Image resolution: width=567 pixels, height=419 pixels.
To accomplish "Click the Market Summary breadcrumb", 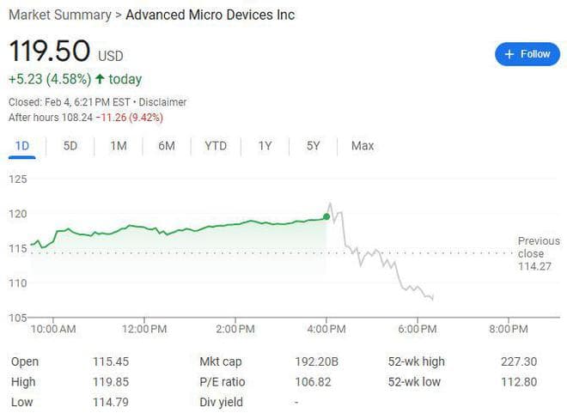I will (59, 15).
